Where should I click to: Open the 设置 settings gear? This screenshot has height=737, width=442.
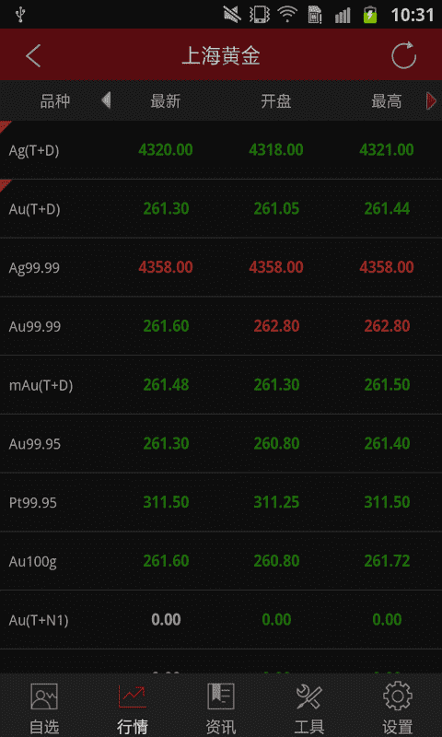398,696
